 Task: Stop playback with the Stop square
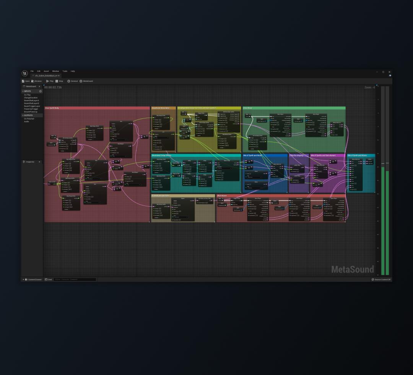(57, 81)
